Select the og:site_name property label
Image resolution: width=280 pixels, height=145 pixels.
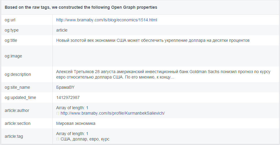[17, 87]
